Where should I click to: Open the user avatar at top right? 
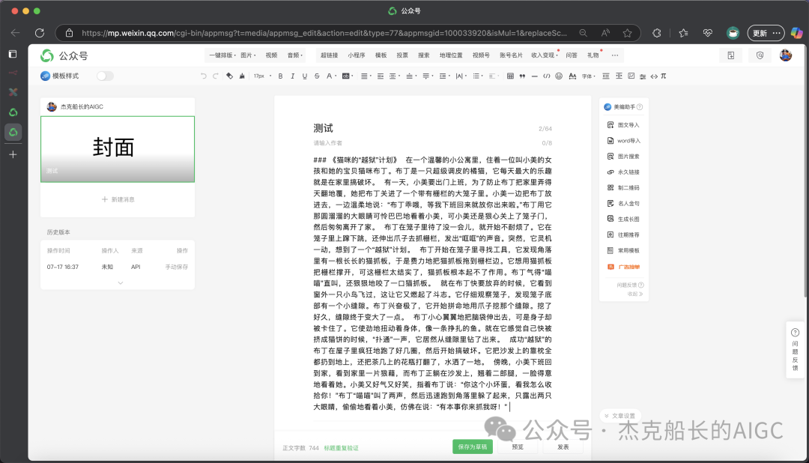click(786, 55)
